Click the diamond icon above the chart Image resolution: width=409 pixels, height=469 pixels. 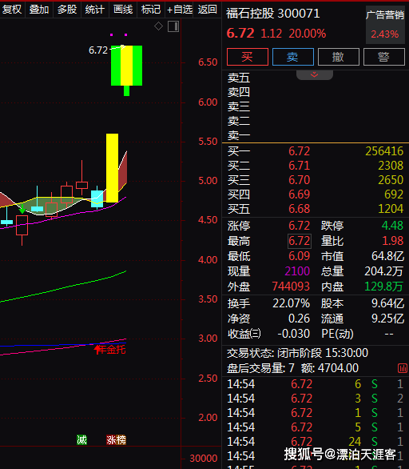pos(158,26)
